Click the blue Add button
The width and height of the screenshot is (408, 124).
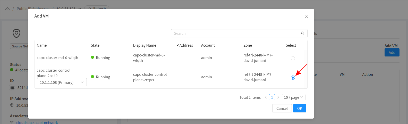(x=392, y=52)
